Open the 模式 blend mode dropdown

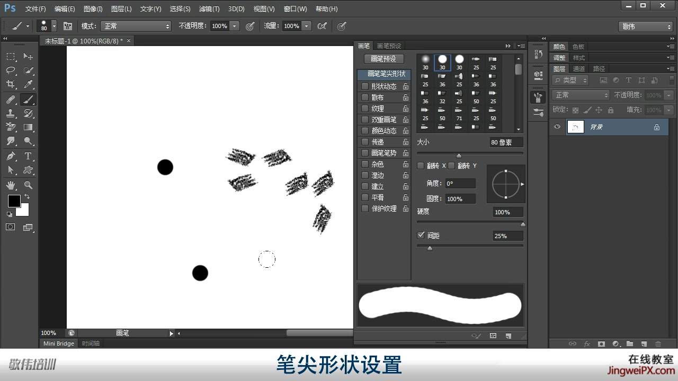click(x=137, y=26)
